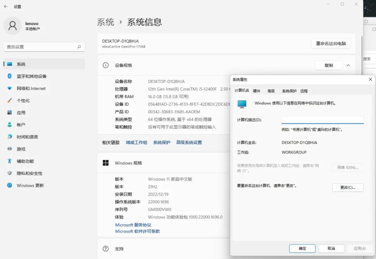Switch to 系统保护 tab
This screenshot has width=376, height=259.
289,91
